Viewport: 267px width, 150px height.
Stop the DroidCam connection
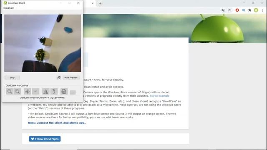point(12,77)
